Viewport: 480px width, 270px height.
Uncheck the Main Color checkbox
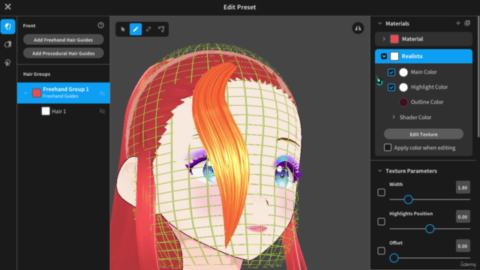391,72
